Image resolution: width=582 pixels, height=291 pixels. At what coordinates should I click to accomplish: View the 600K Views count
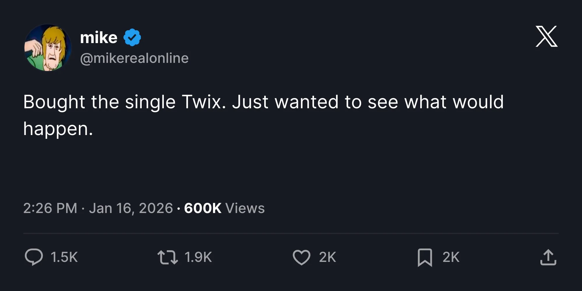coord(203,208)
